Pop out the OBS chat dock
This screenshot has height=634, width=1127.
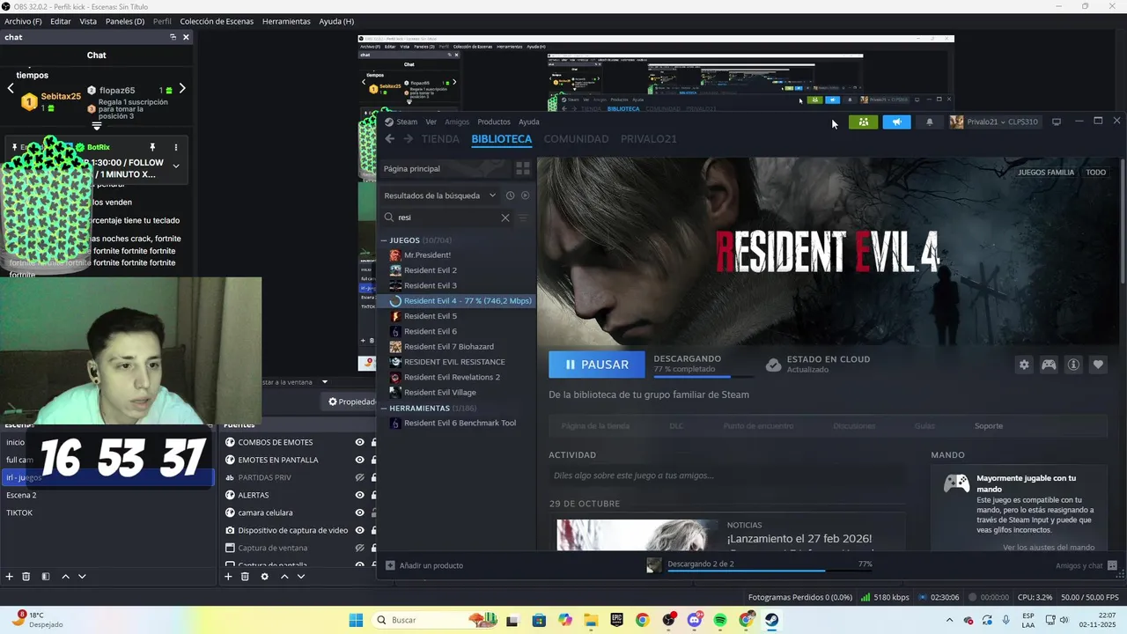coord(173,37)
